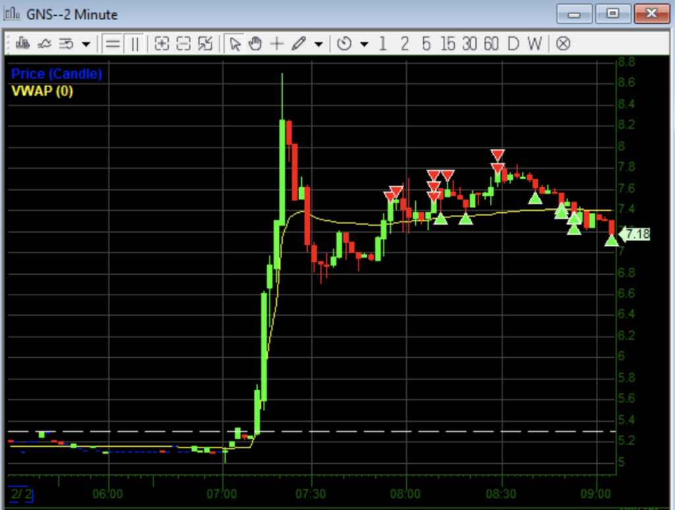Viewport: 675px width, 510px height.
Task: Click the VWAP (0) legend label
Action: coord(42,91)
